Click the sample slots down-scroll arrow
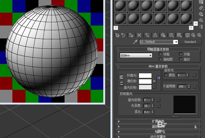205x138 pixels. 196,24
